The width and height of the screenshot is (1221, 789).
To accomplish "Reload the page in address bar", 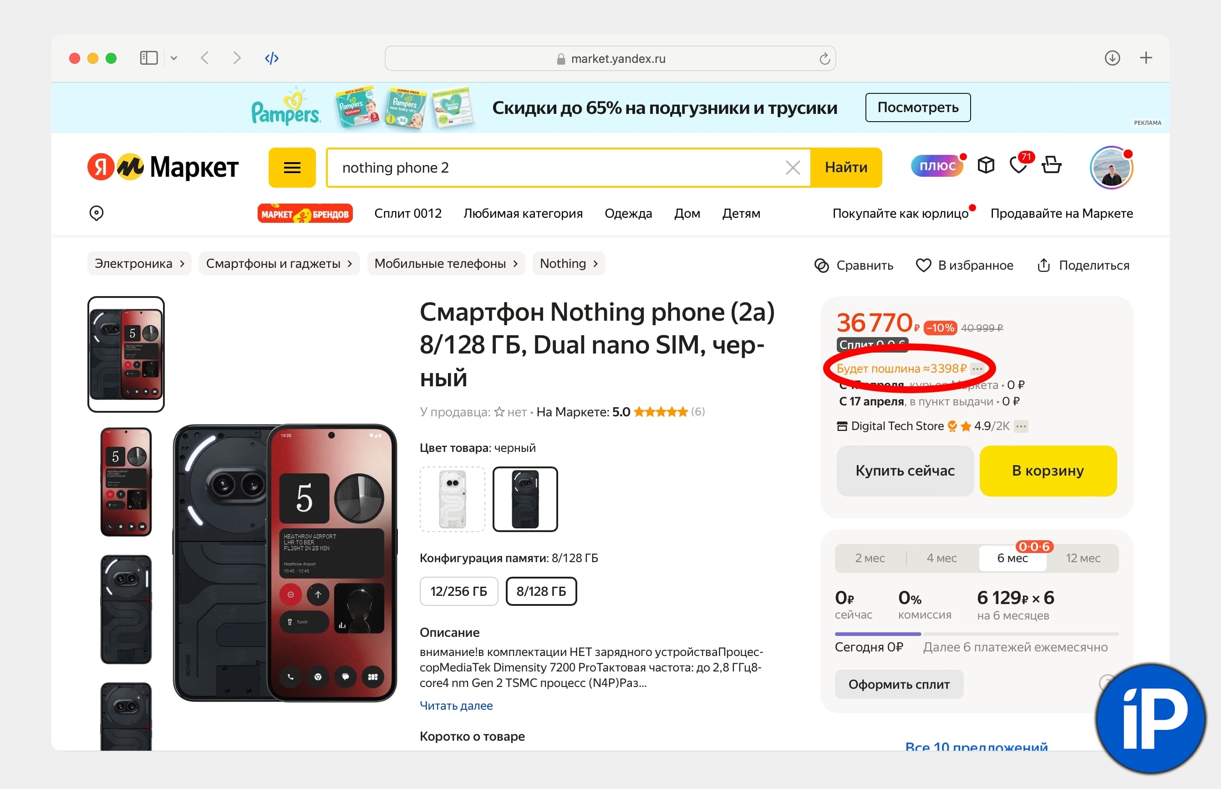I will click(824, 59).
